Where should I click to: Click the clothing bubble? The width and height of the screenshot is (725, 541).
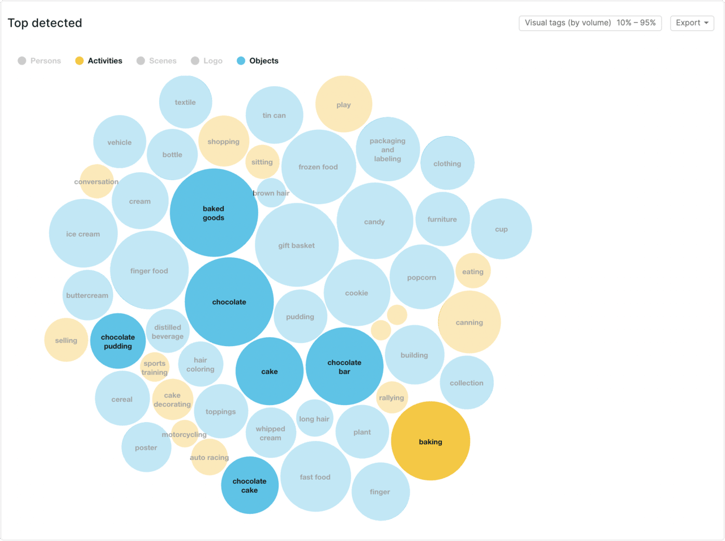(x=447, y=163)
